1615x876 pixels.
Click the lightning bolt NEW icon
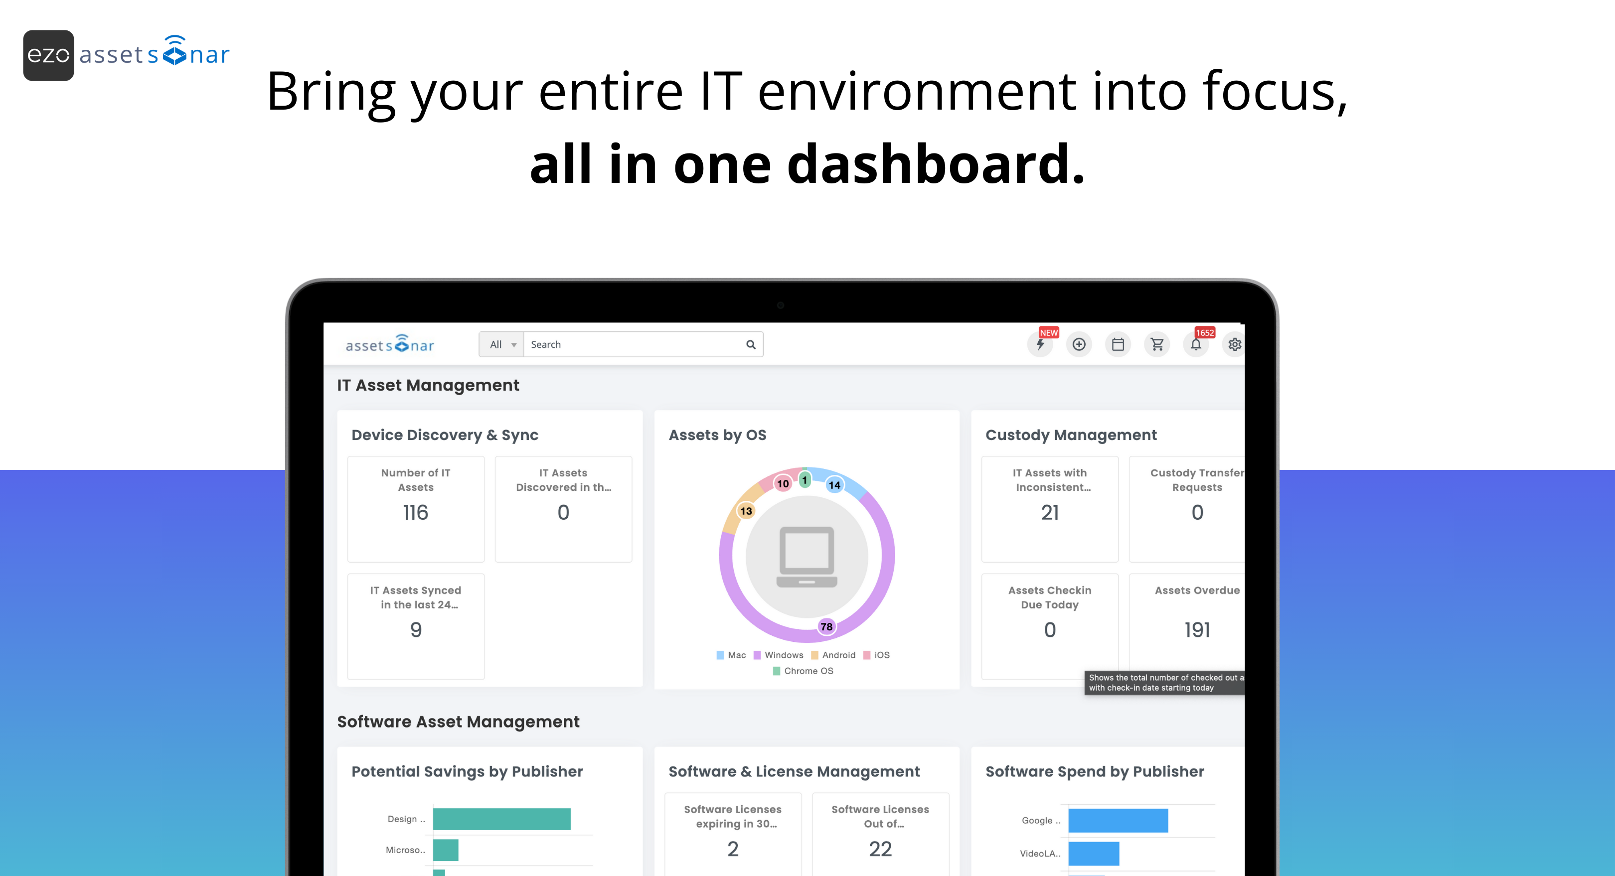(1040, 345)
